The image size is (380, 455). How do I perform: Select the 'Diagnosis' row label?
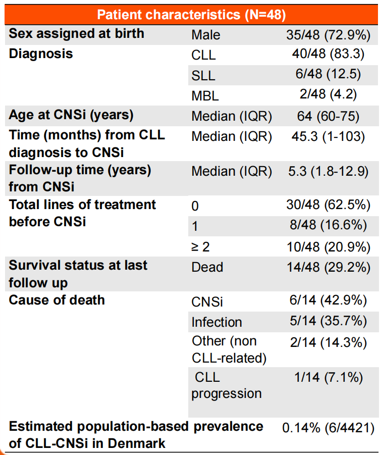(x=41, y=54)
